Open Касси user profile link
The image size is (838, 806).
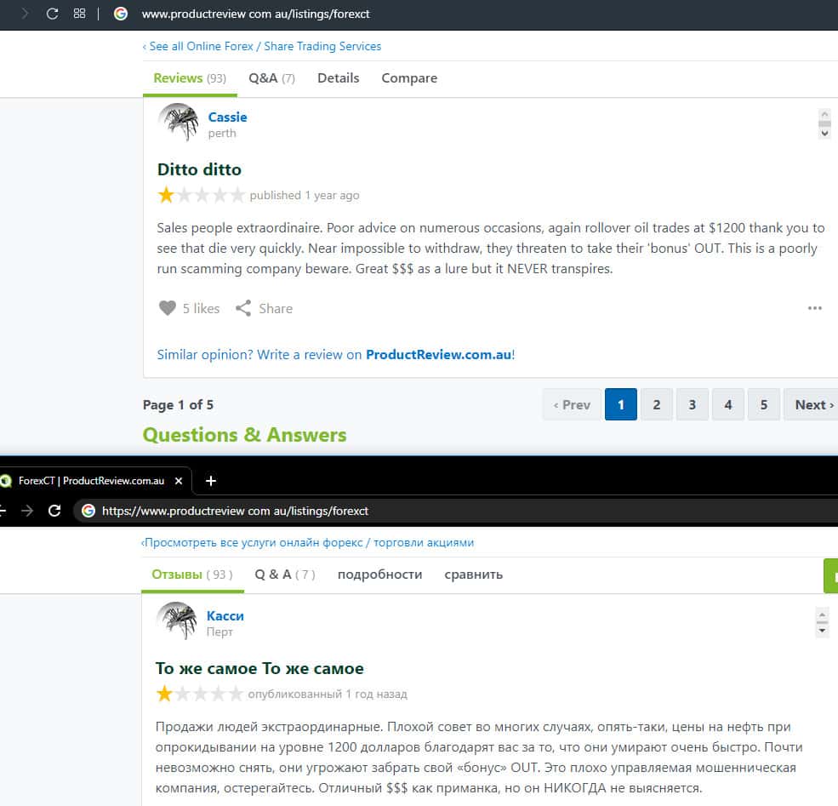(x=225, y=615)
